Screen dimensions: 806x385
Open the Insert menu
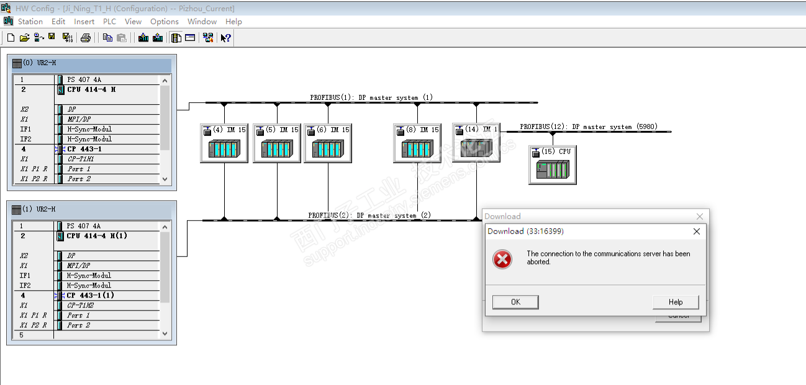click(84, 21)
